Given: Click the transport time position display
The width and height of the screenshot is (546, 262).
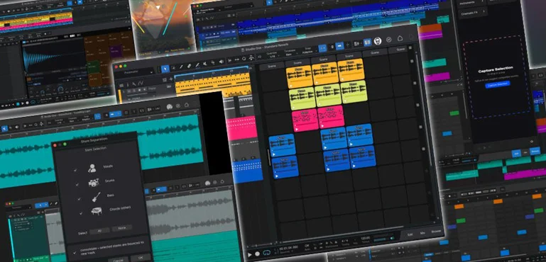Looking at the screenshot, I should pyautogui.click(x=288, y=247).
